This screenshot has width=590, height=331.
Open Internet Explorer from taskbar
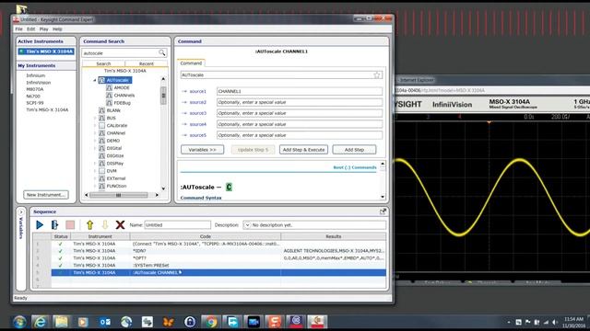click(x=40, y=322)
